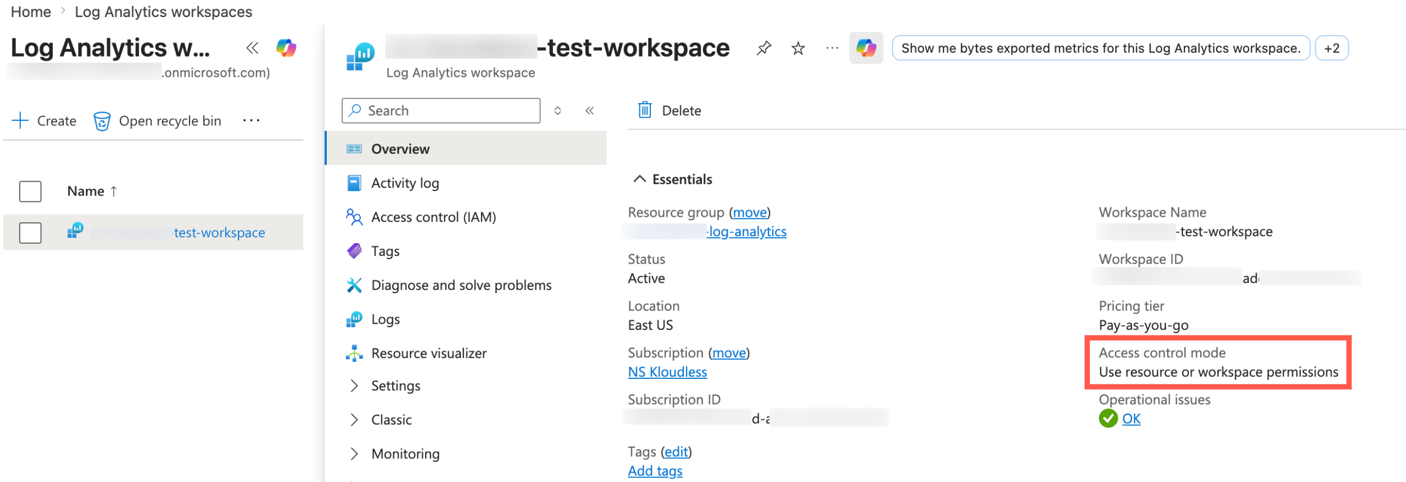Click the Overview menu icon
Image resolution: width=1406 pixels, height=482 pixels.
pos(354,149)
